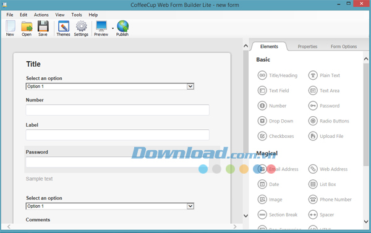Publish the form with globe icon
This screenshot has height=233, width=371.
(122, 28)
